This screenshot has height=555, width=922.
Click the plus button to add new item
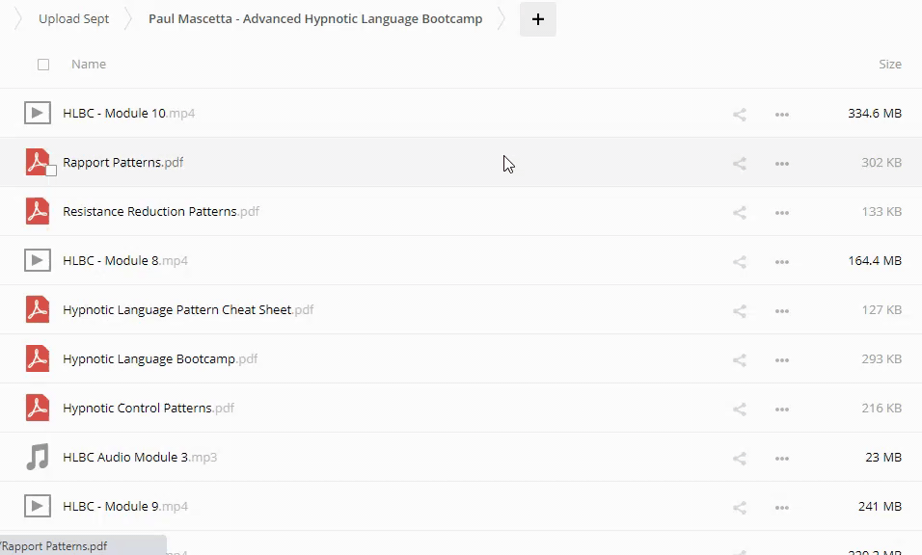(x=537, y=19)
